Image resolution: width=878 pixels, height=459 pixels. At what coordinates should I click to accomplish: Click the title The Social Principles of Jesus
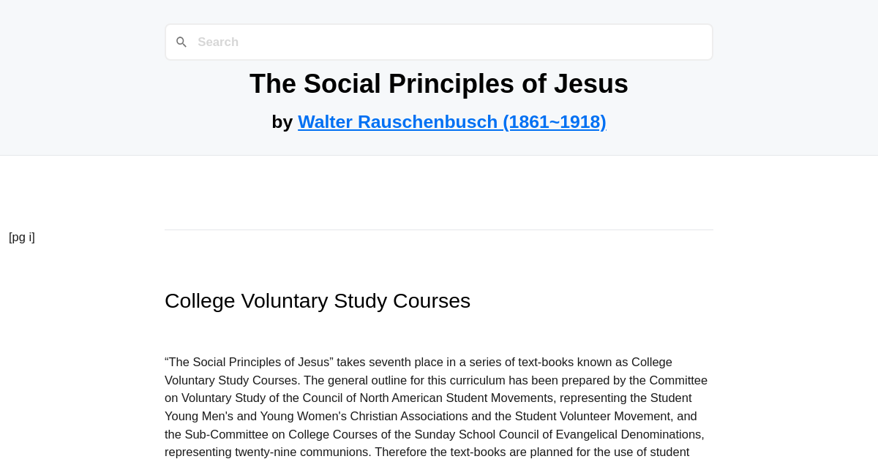[x=438, y=84]
